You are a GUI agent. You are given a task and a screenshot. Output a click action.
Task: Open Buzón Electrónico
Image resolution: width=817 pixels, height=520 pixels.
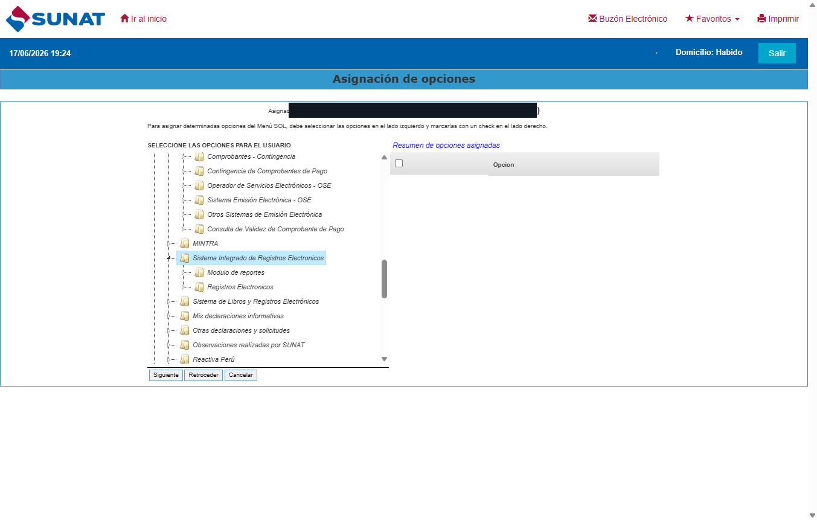[x=628, y=19]
